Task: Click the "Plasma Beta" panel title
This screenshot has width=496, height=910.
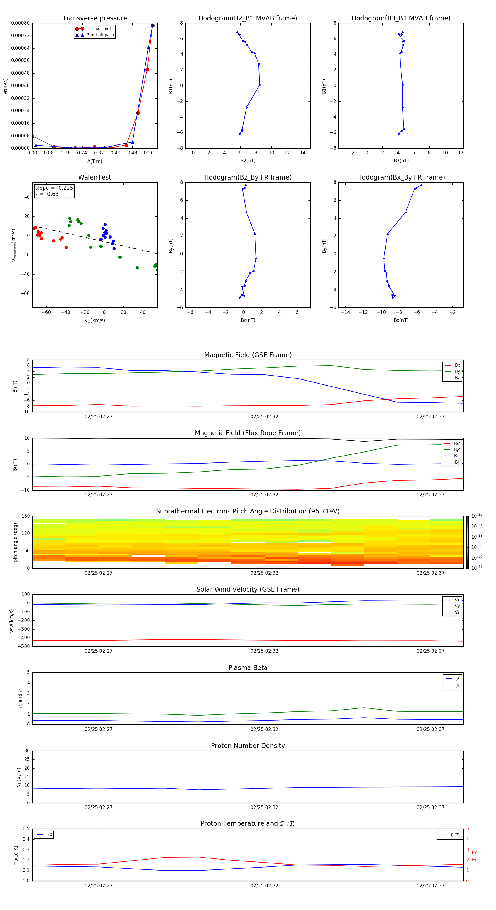Action: pos(248,668)
